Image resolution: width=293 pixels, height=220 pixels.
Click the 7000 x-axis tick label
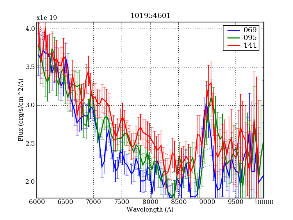pyautogui.click(x=93, y=202)
